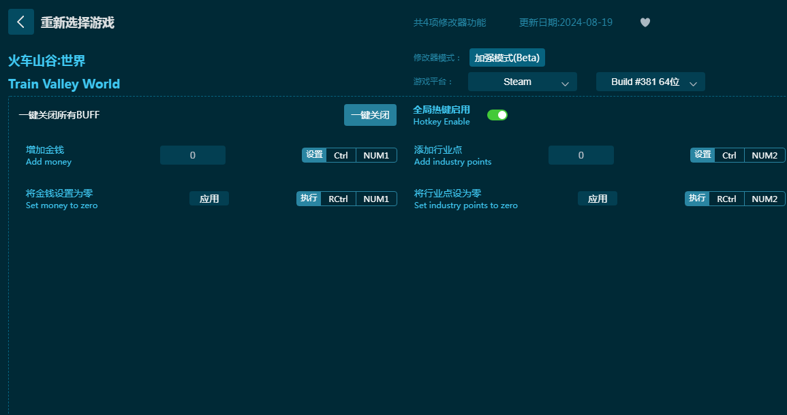Screen dimensions: 787x415
Task: Click the Add industry points value field
Action: click(x=581, y=155)
